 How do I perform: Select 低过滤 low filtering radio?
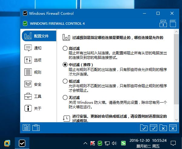[65, 81]
